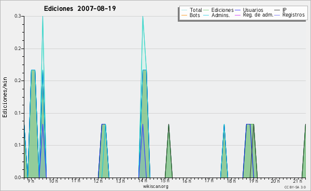Image resolution: width=311 pixels, height=191 pixels.
Task: Click the 12 h axis label
Action: 98,181
